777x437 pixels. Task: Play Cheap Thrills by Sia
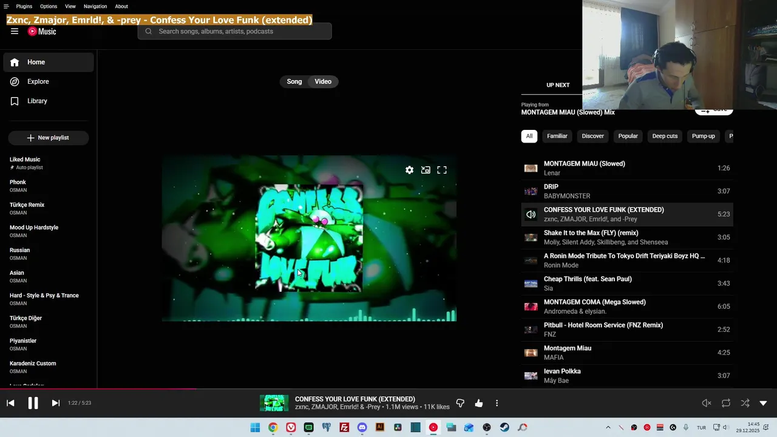pos(627,283)
